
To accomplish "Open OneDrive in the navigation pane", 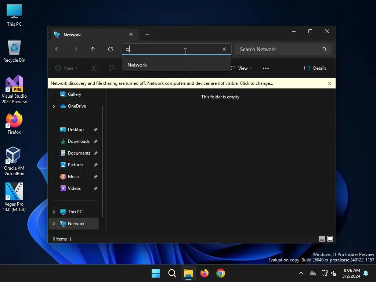I will point(77,106).
